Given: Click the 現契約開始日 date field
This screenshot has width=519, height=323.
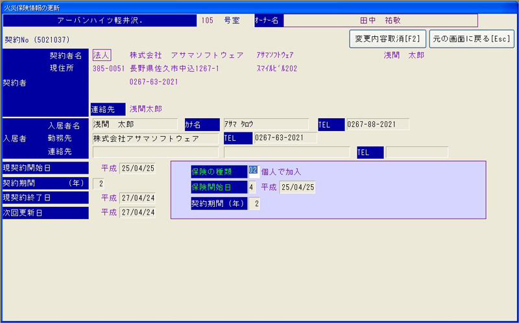Looking at the screenshot, I should click(137, 169).
